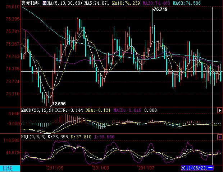Click the MA30:74.463 value
Image resolution: width=223 pixels, height=172 pixels.
(x=156, y=3)
